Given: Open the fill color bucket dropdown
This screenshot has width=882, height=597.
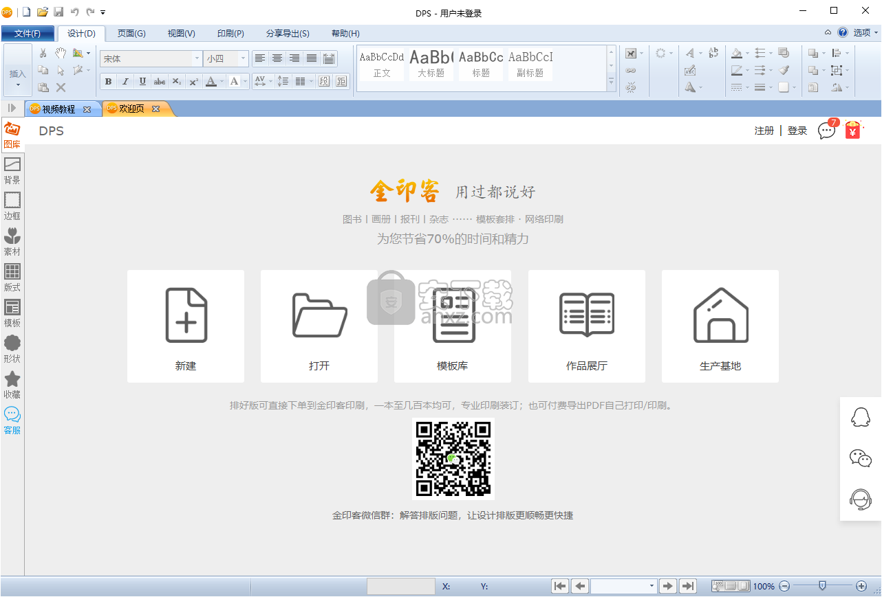Looking at the screenshot, I should click(x=748, y=53).
